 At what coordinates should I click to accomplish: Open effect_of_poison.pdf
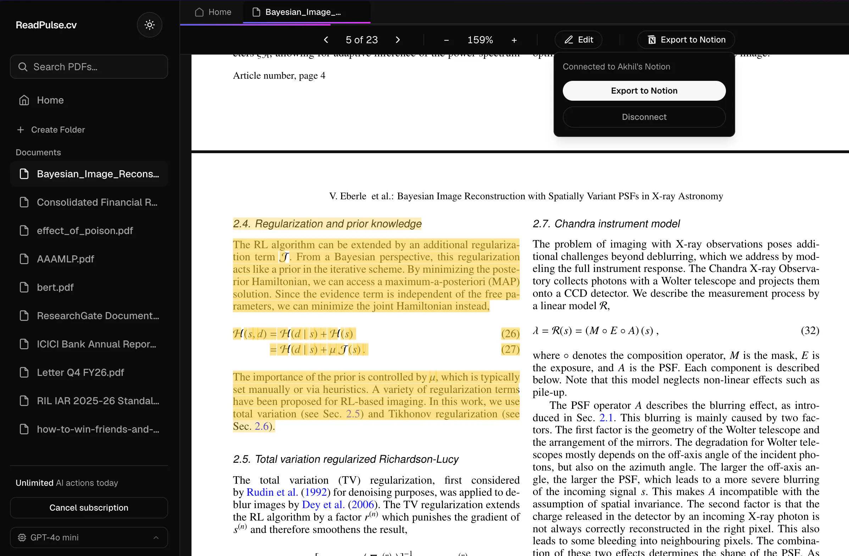[89, 231]
